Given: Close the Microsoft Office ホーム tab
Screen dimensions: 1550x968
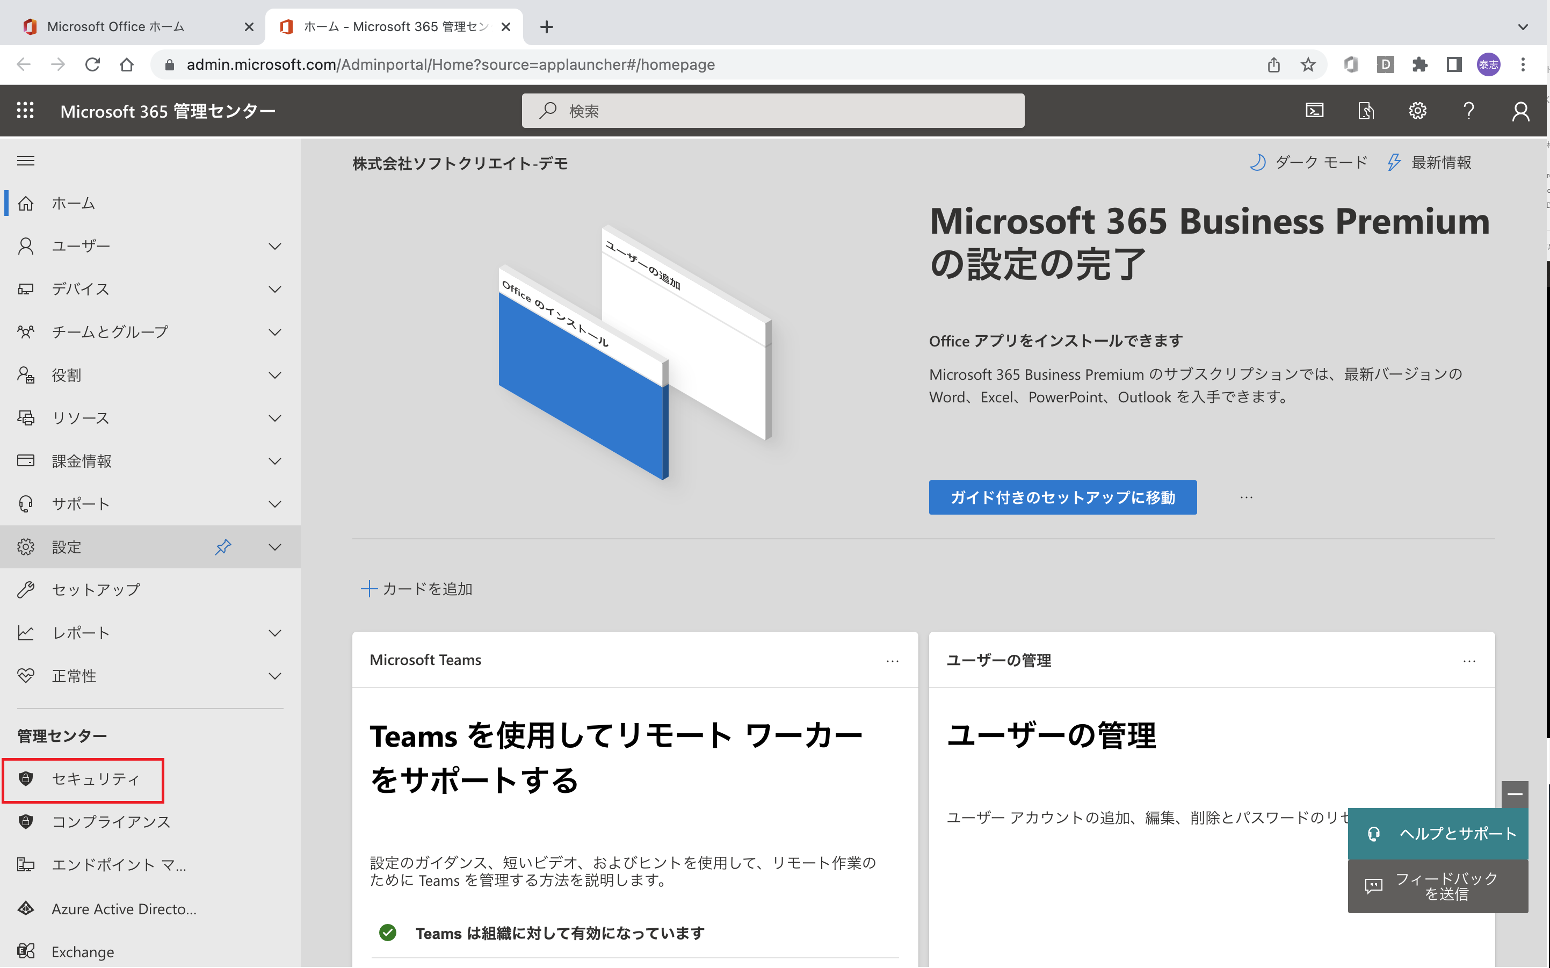Looking at the screenshot, I should click(249, 27).
